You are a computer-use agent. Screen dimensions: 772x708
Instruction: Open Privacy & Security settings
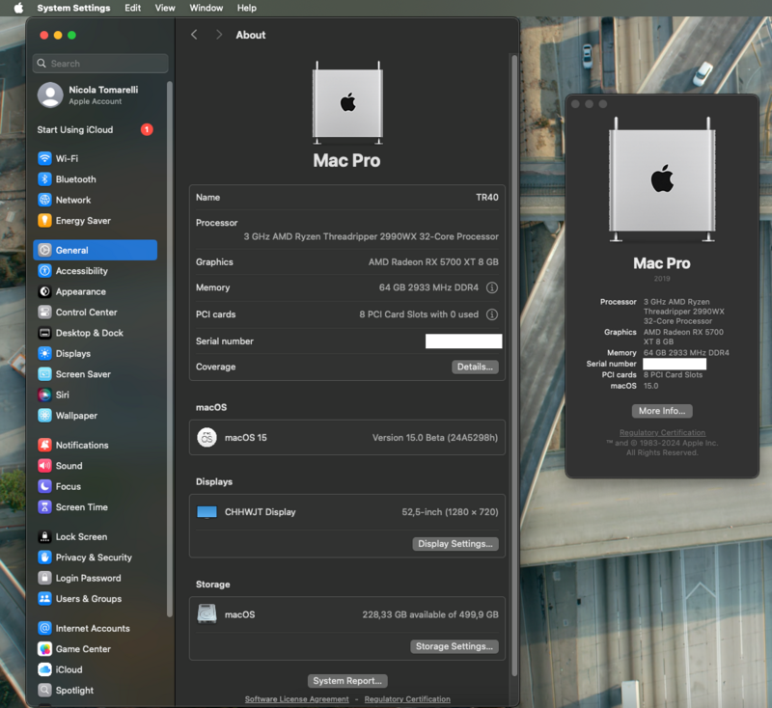[93, 558]
